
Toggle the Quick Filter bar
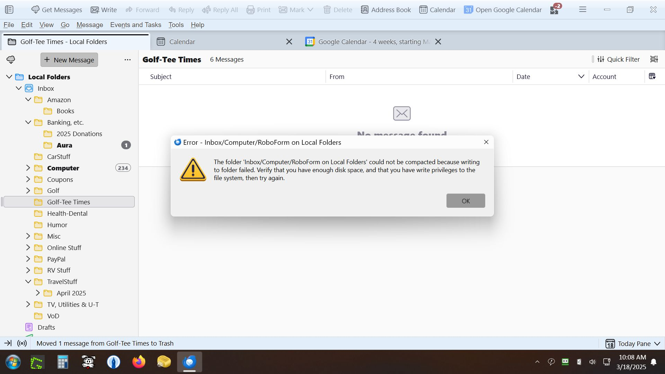[x=619, y=59]
